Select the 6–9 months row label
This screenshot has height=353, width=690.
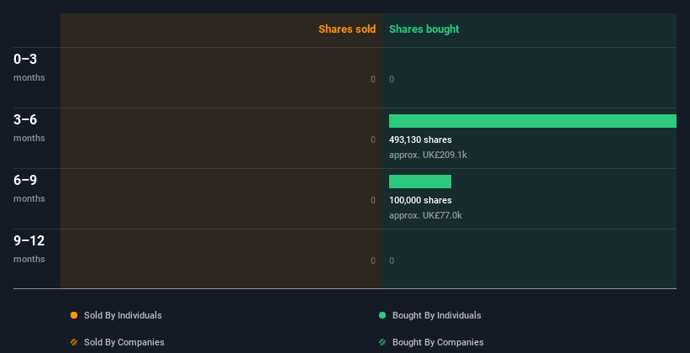tap(29, 188)
